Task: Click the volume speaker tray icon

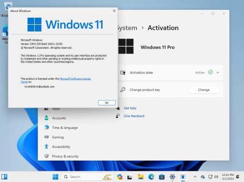Action: [216, 177]
